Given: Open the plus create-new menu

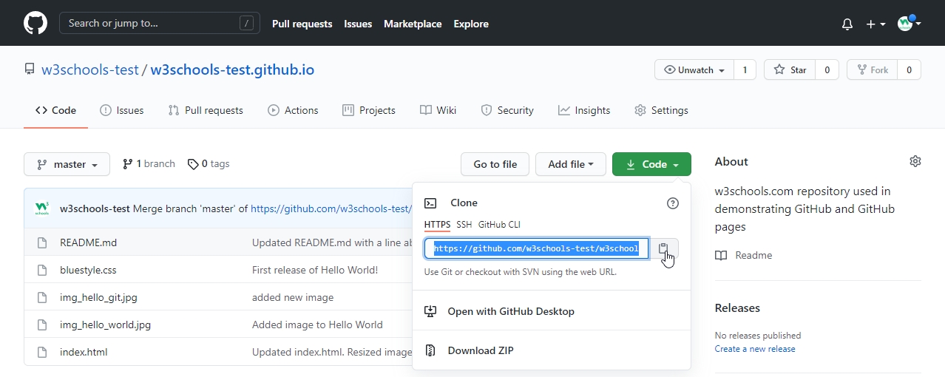Looking at the screenshot, I should pos(875,24).
